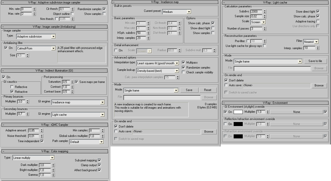The image size is (331, 181).
Task: Click Light cache Auto save Browse button
Action: coord(319,85)
